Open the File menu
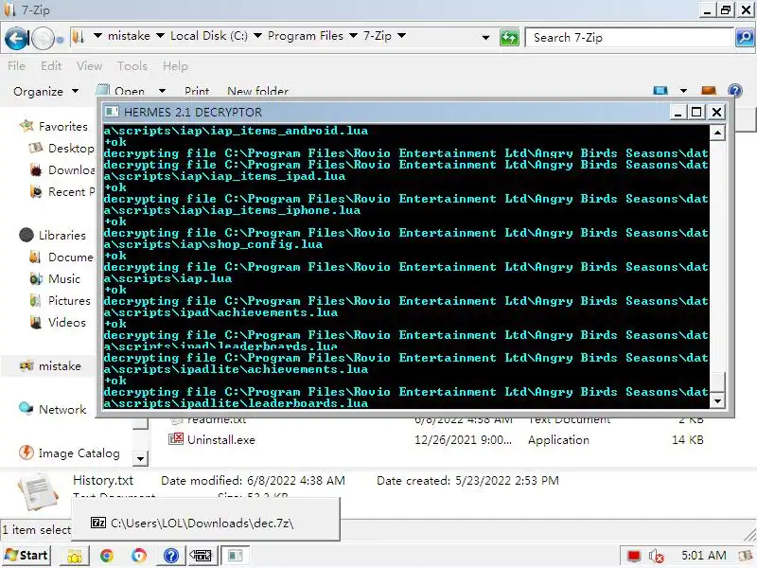Image resolution: width=757 pixels, height=568 pixels. (16, 65)
